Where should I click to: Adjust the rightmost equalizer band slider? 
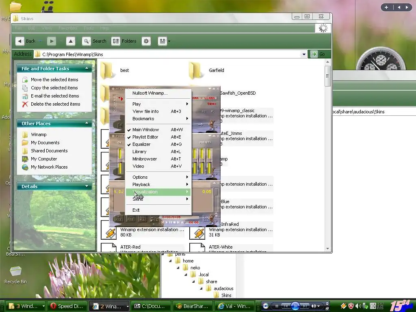209,161
